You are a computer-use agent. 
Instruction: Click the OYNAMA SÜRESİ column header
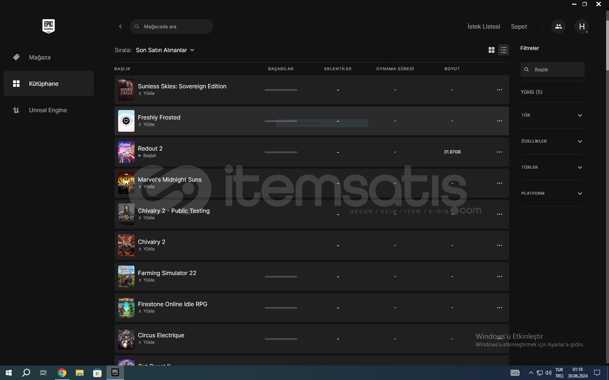point(395,69)
